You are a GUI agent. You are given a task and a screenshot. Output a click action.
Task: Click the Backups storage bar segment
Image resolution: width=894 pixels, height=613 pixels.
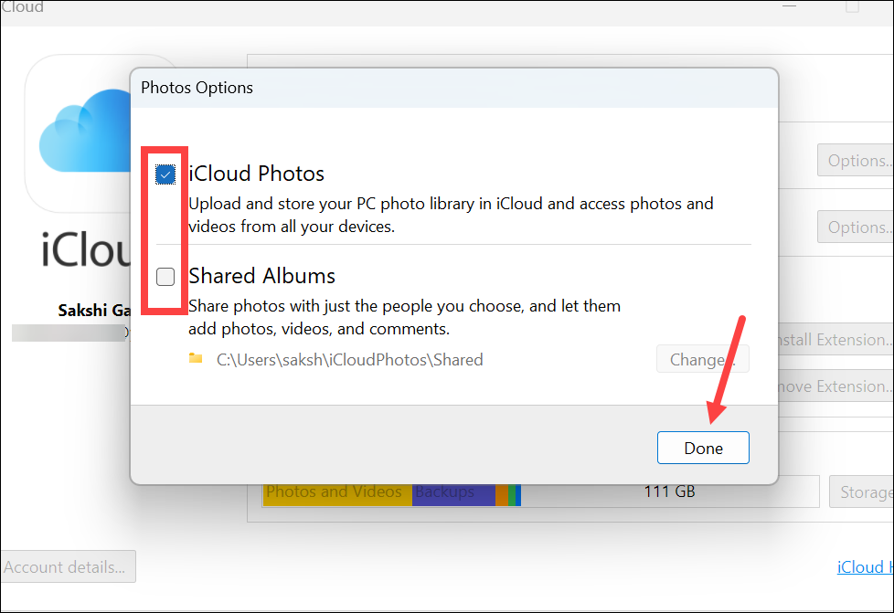[453, 494]
